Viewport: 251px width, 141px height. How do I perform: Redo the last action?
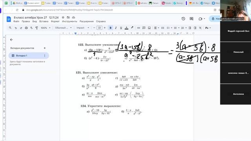[21, 28]
